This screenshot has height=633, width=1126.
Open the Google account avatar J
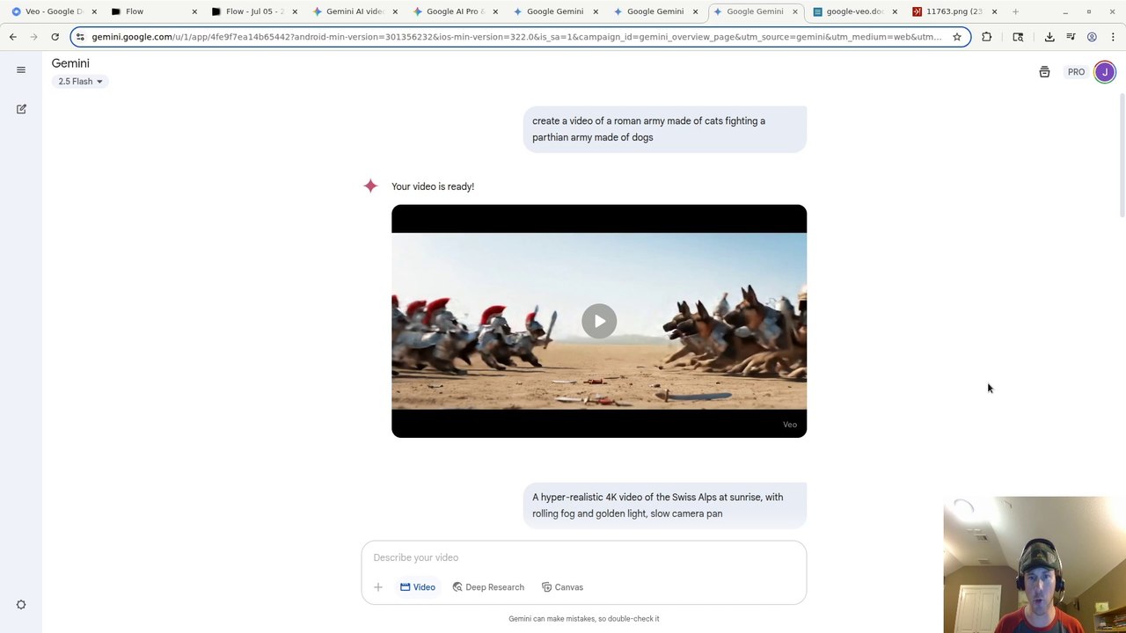point(1105,72)
